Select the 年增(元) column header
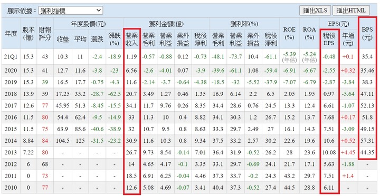Screen dimensions: 380x196 click(x=348, y=40)
